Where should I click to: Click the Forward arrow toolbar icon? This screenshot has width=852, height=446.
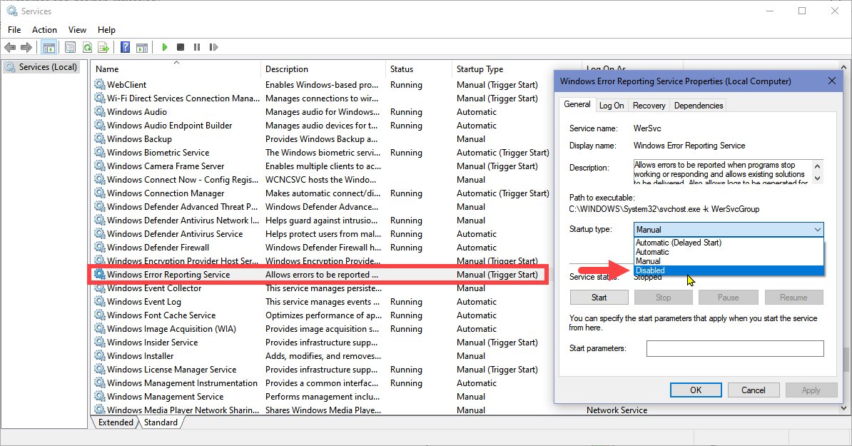point(26,47)
